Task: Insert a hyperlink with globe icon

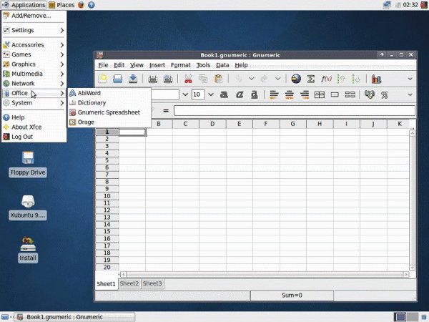Action: tap(296, 79)
